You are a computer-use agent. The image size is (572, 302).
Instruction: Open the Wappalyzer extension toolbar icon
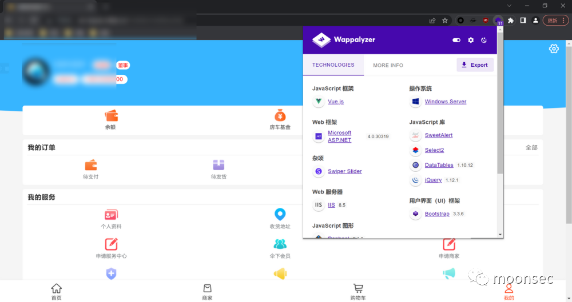[498, 21]
